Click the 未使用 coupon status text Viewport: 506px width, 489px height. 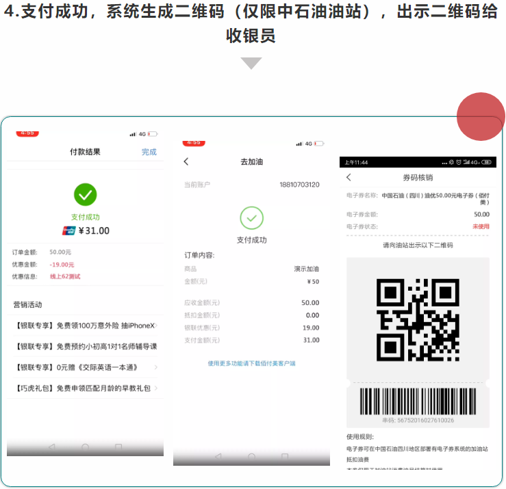point(481,226)
